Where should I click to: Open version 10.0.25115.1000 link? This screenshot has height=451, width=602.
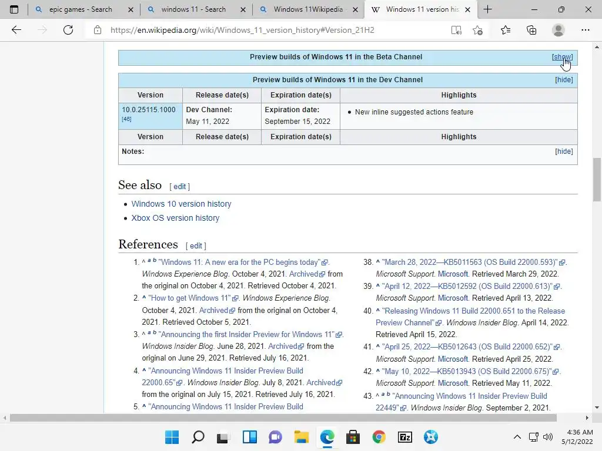[149, 110]
